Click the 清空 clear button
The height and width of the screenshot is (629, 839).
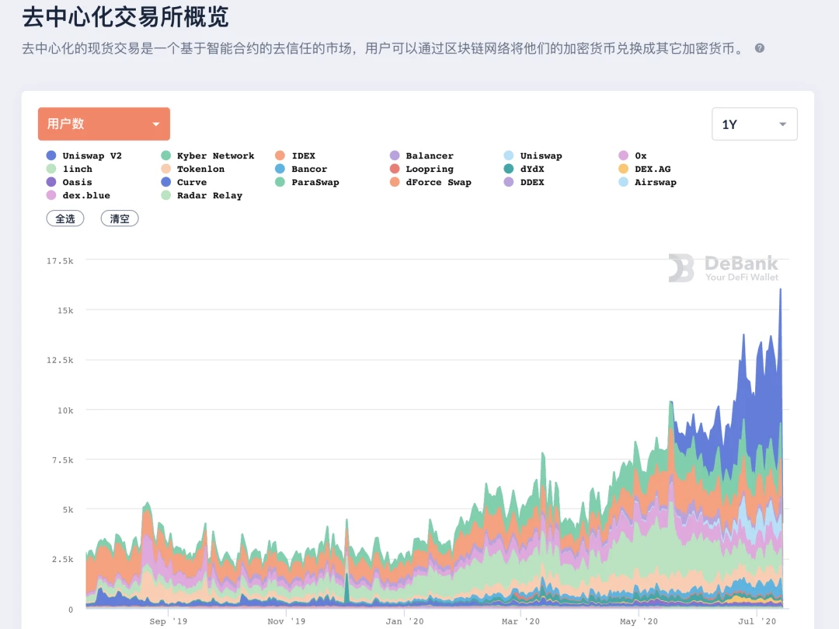pyautogui.click(x=120, y=218)
